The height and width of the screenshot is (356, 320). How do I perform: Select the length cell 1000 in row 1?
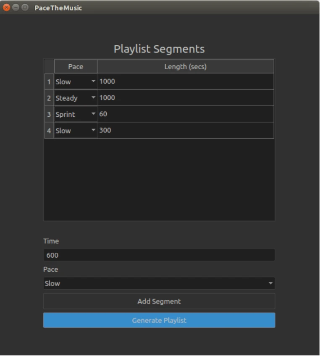(x=186, y=81)
